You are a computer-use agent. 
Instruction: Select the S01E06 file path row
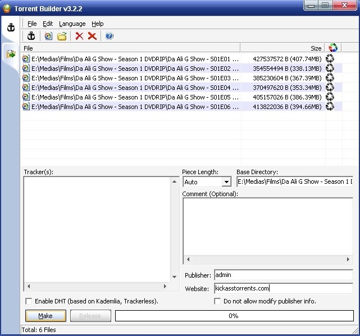tap(135, 107)
